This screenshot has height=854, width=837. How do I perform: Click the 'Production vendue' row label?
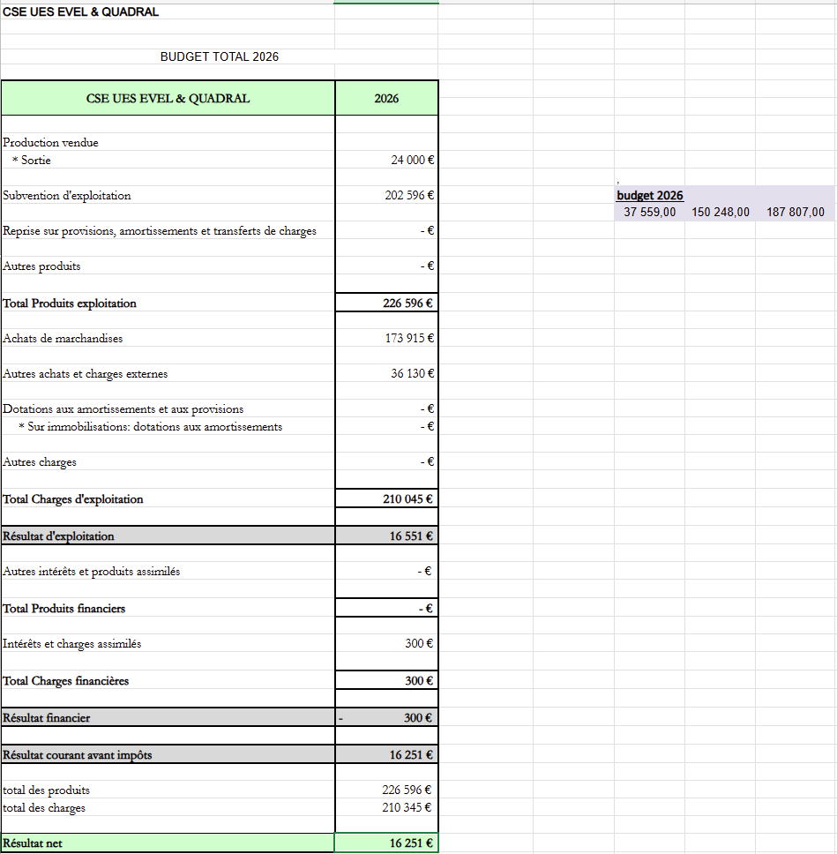pos(51,143)
